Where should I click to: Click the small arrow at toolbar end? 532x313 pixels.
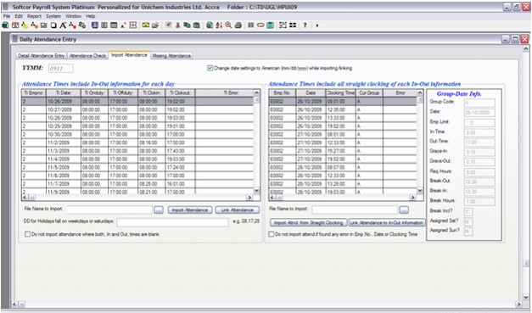pos(316,25)
